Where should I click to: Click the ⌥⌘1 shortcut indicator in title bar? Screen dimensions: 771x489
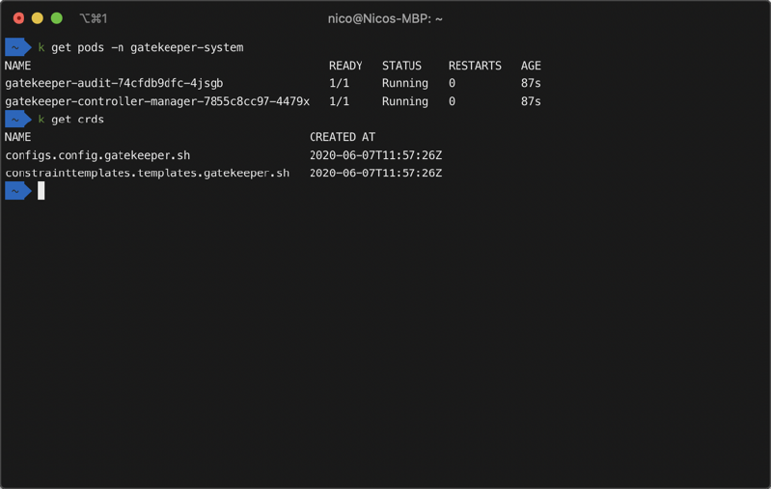(x=93, y=18)
